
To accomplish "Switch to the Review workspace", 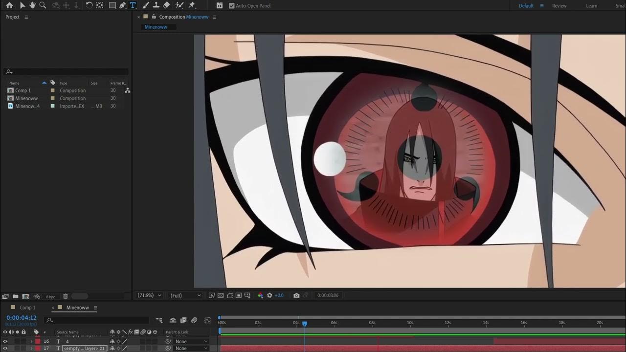I will pos(559,6).
